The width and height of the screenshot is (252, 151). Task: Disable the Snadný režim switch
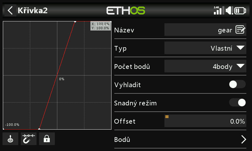(x=237, y=103)
